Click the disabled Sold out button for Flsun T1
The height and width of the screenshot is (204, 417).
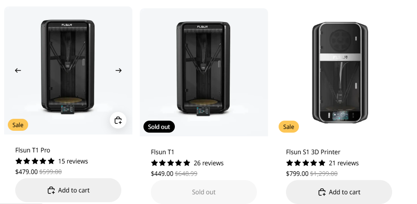click(203, 192)
